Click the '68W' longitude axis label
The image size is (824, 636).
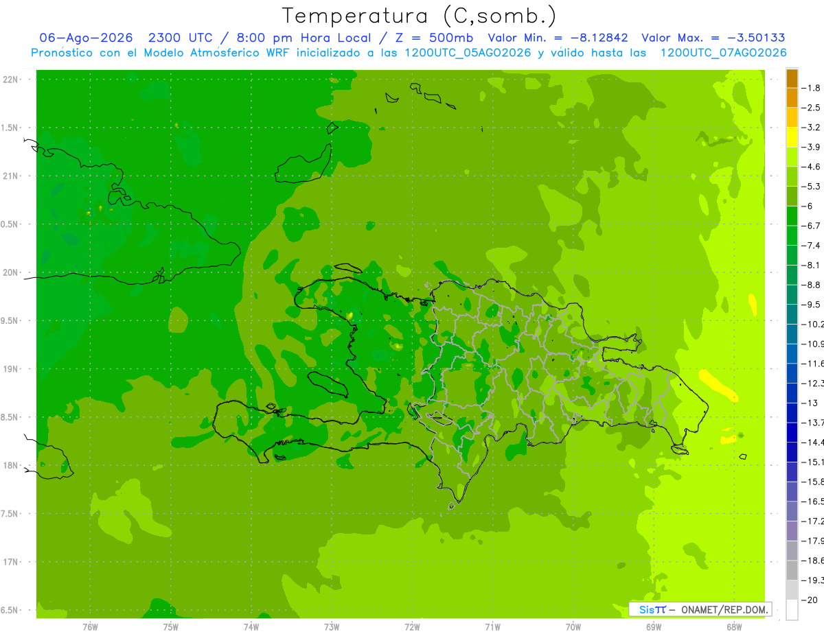734,626
